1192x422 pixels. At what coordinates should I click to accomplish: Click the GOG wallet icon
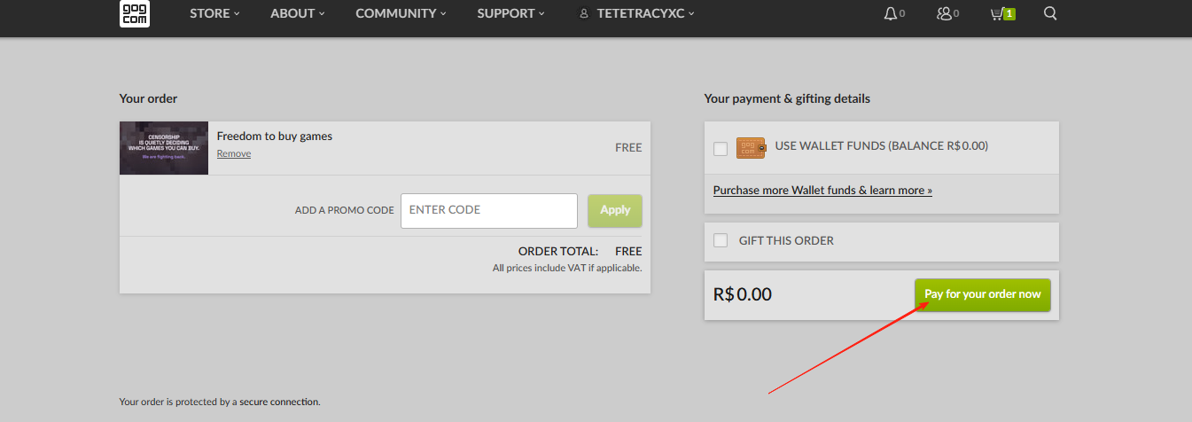click(750, 148)
